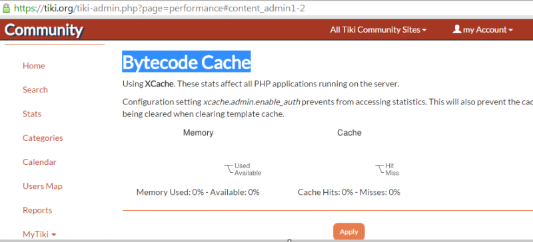Image resolution: width=533 pixels, height=242 pixels.
Task: Open the Users Map link
Action: 43,186
